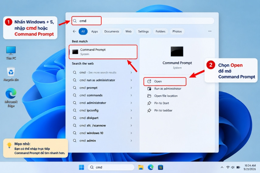
Task: Select the All filter tab
Action: (x=83, y=31)
